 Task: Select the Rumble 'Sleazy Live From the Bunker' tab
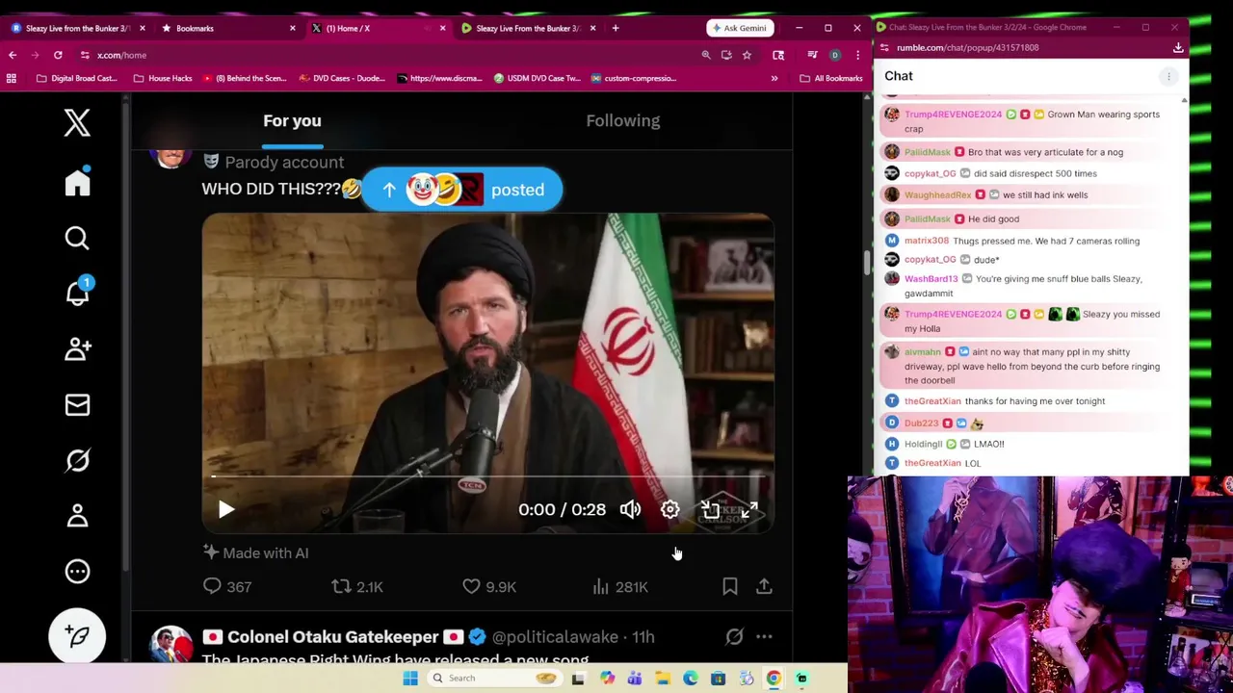(528, 28)
